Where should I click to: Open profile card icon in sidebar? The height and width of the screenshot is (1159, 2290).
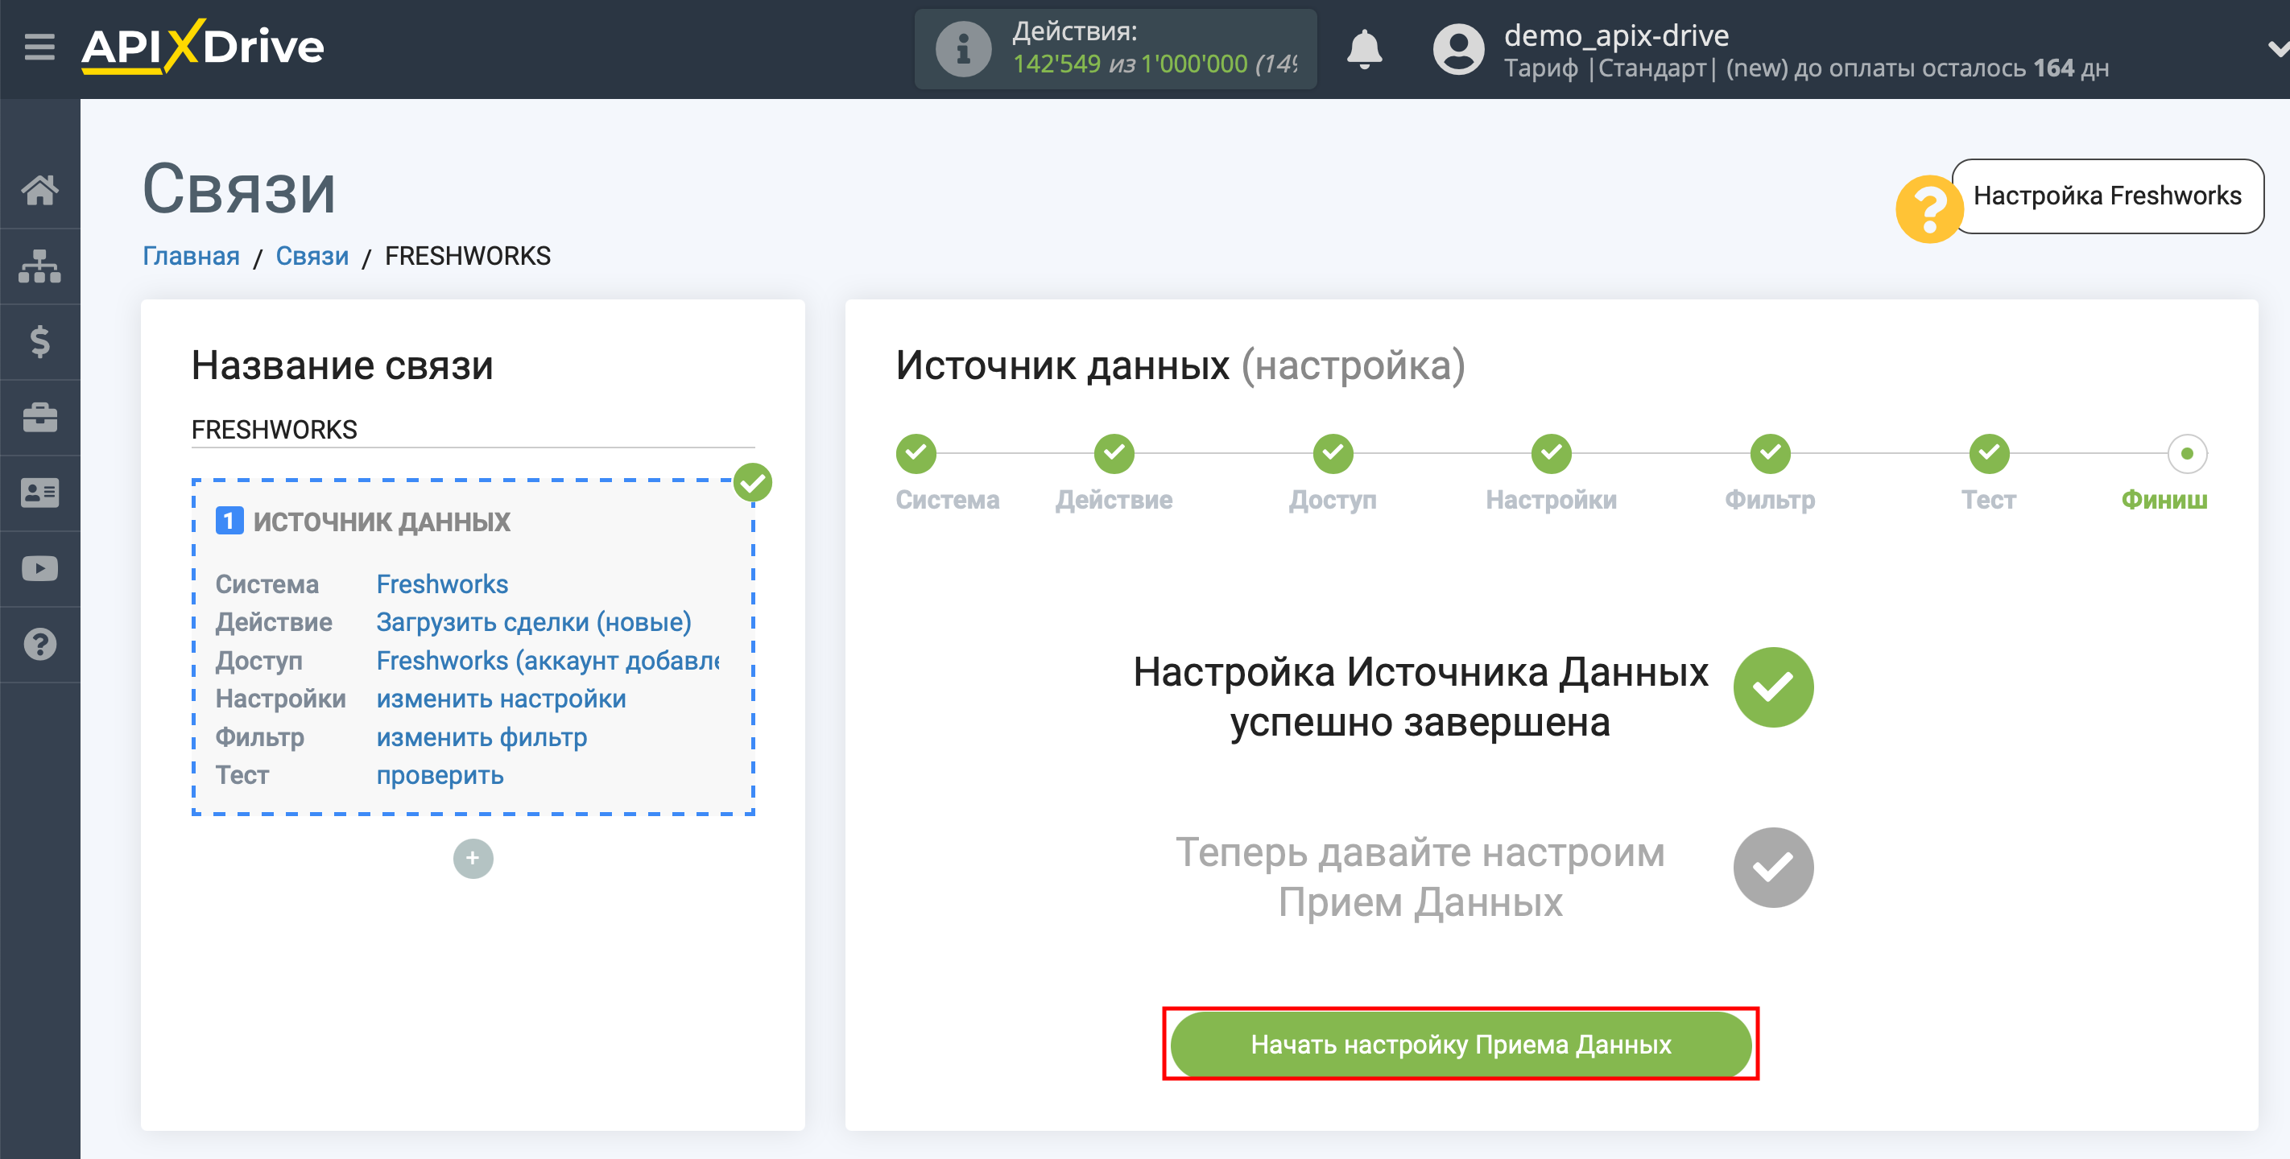(40, 493)
